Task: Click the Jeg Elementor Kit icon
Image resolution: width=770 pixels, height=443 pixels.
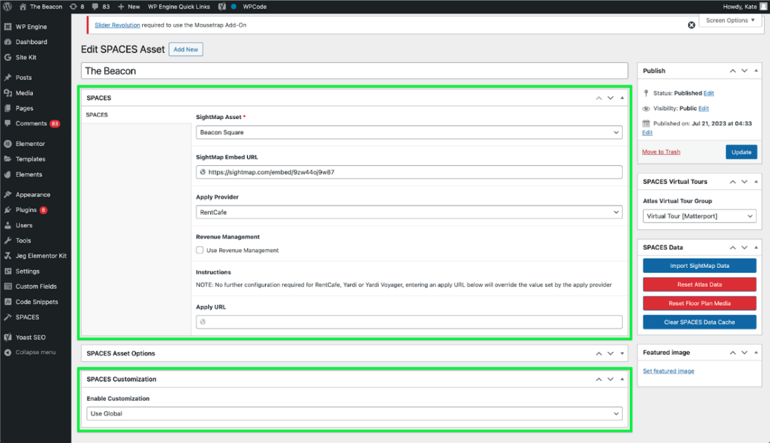Action: click(8, 255)
